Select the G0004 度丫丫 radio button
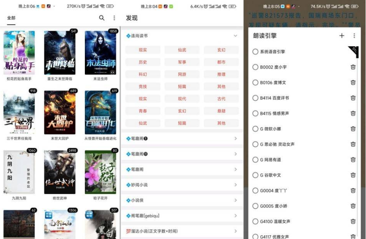 (255, 191)
